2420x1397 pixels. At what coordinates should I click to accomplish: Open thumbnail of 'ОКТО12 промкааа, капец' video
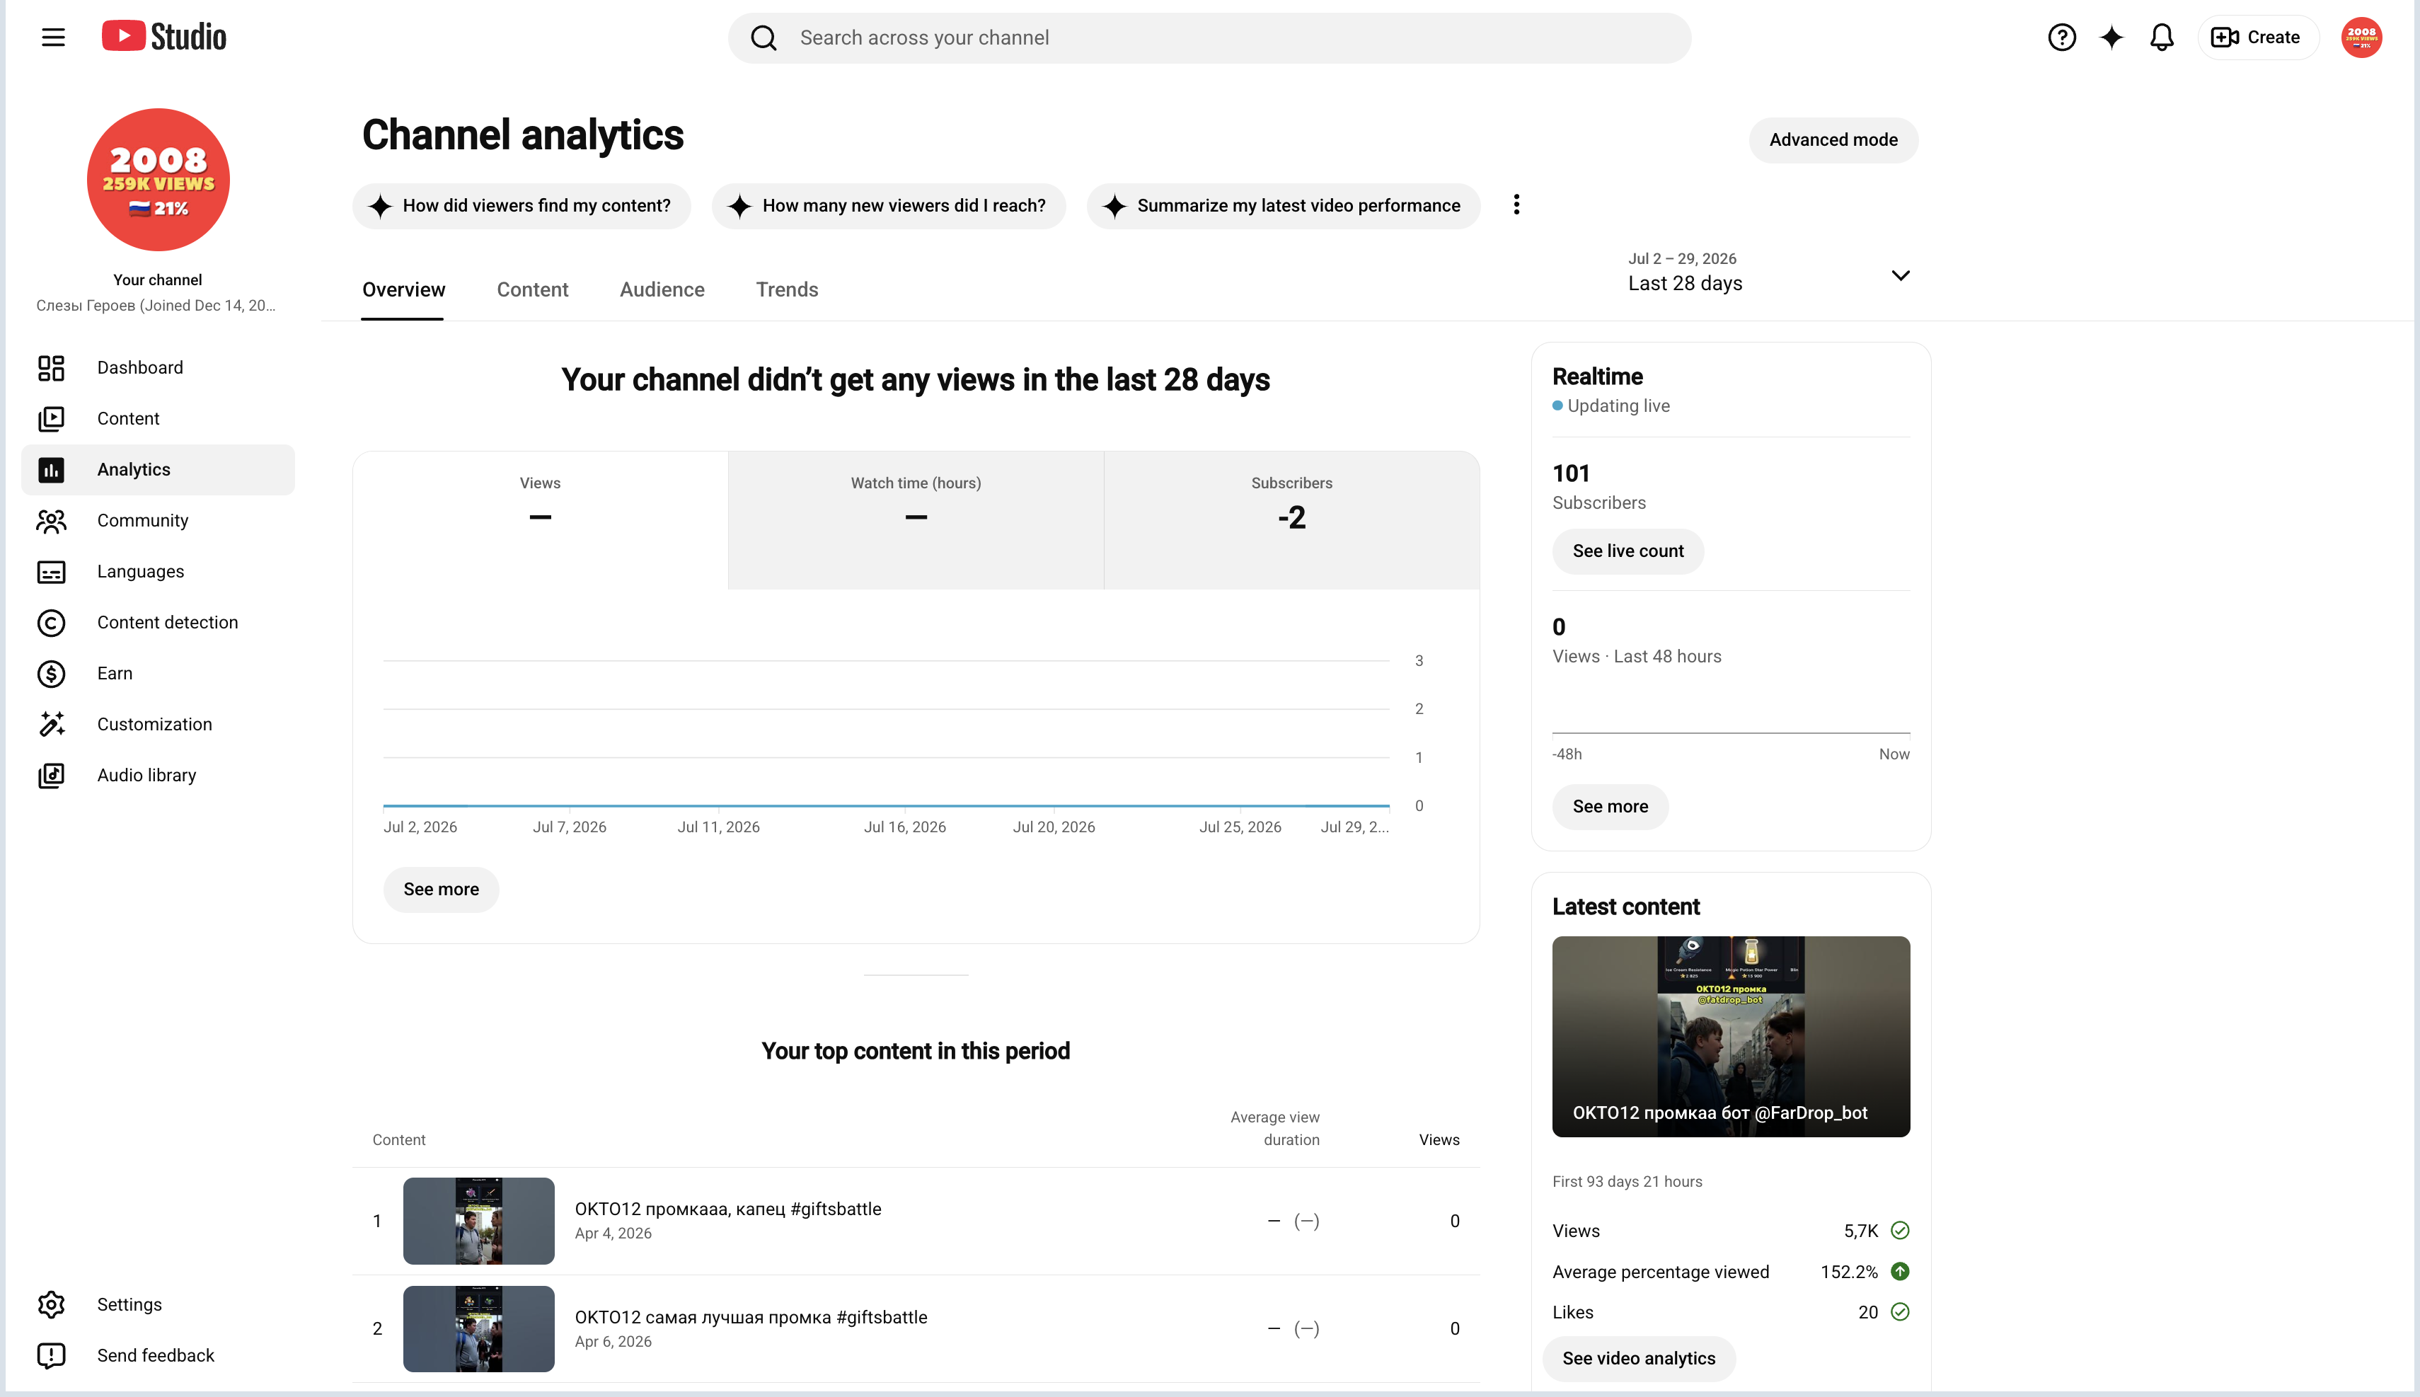[x=478, y=1221]
